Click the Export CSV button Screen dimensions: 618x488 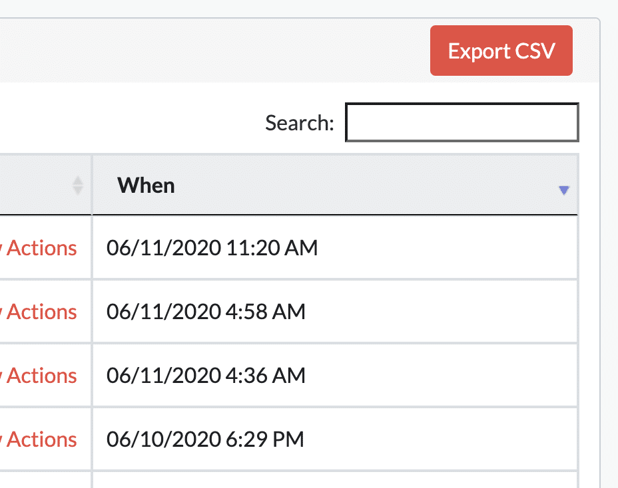pyautogui.click(x=501, y=51)
